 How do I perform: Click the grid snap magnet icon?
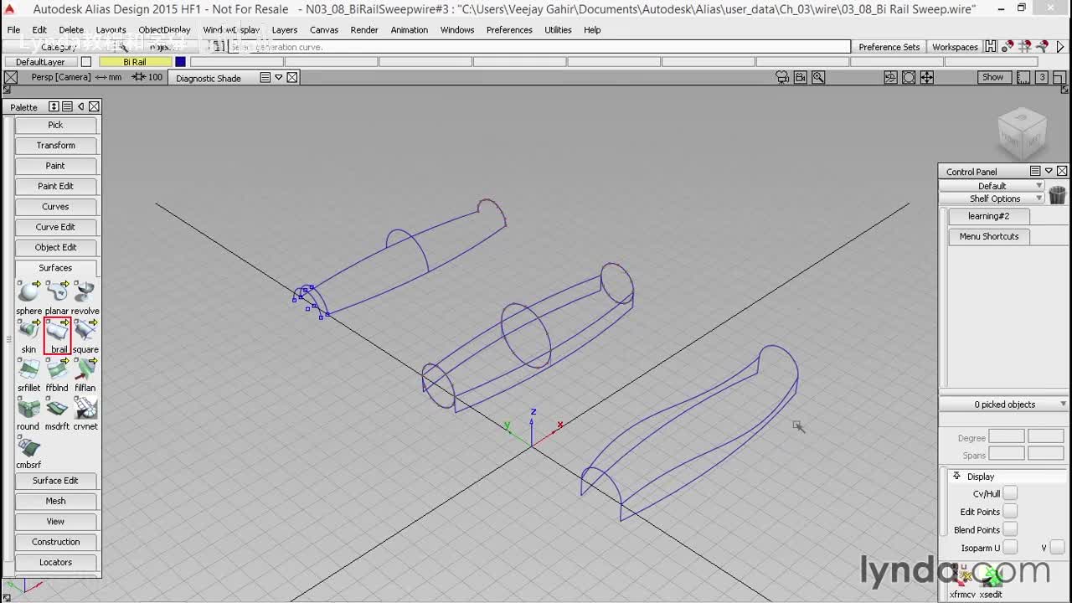click(1025, 47)
